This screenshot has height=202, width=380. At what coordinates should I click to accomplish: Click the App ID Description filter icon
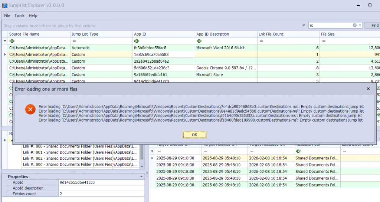(199, 41)
